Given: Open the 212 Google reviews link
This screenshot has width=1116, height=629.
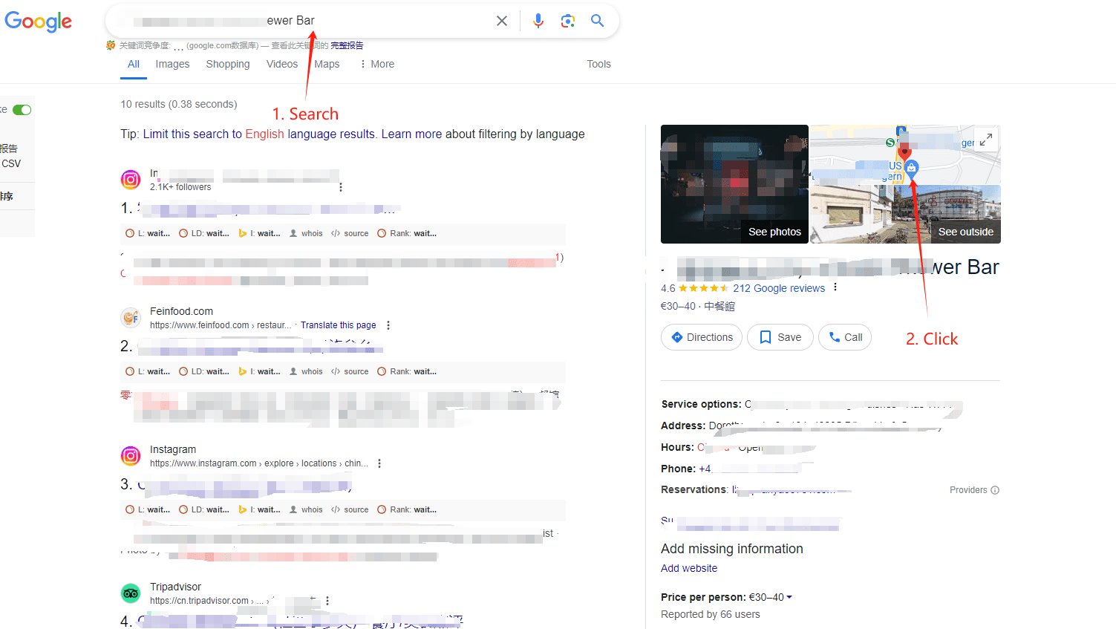Looking at the screenshot, I should click(779, 288).
